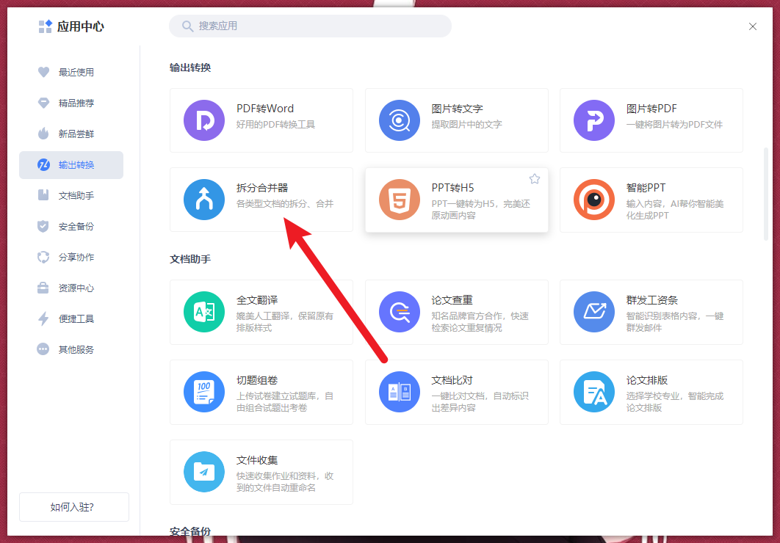Click the 拆分合并器 title text
Screen dimensions: 780x543
click(x=262, y=188)
